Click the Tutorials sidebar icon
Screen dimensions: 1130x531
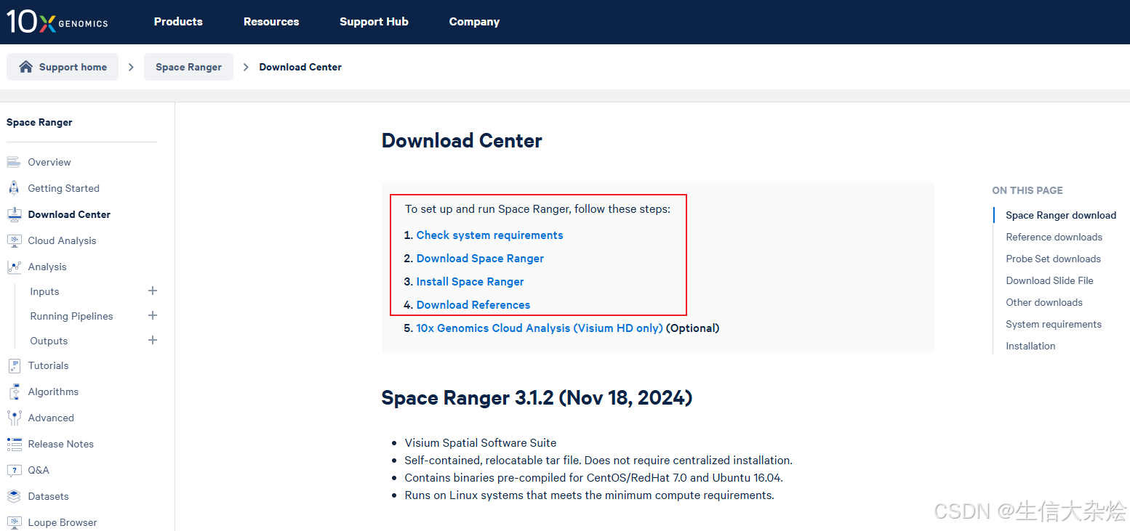coord(14,365)
